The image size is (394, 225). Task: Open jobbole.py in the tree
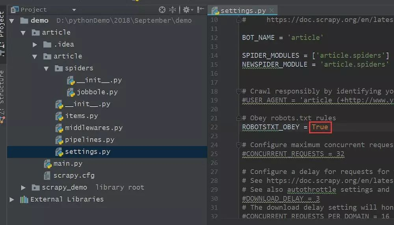(x=107, y=92)
